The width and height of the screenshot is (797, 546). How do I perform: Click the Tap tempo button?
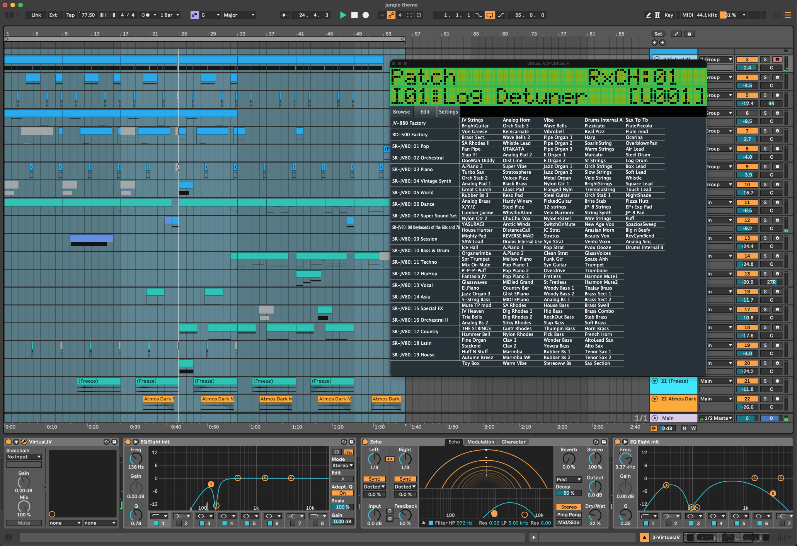[x=70, y=15]
